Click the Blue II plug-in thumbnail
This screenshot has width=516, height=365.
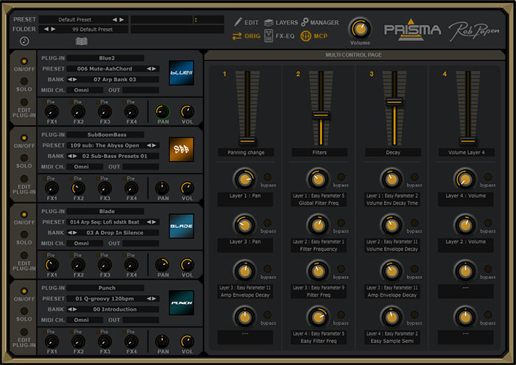coord(181,73)
